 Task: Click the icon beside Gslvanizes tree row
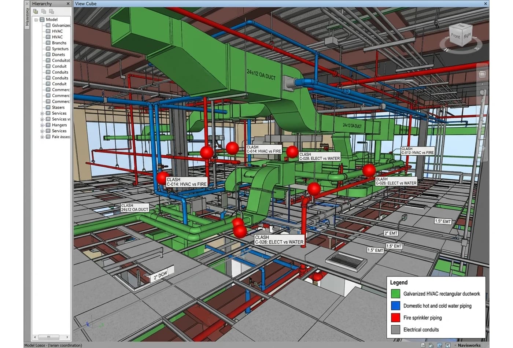(x=48, y=25)
